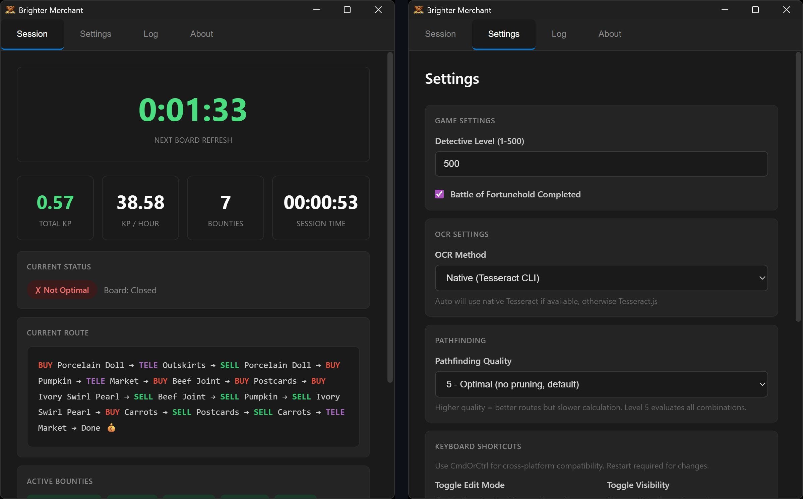Click the bear app icon in left window title bar
This screenshot has height=499, width=803.
10,10
